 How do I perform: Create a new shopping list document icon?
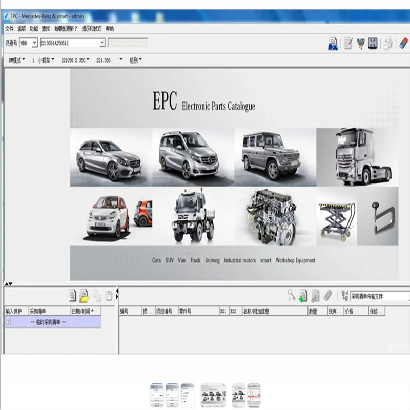pyautogui.click(x=72, y=296)
